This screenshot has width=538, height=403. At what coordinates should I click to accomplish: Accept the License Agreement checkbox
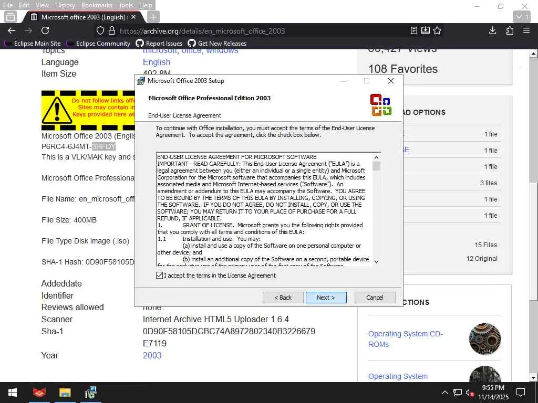[x=159, y=275]
